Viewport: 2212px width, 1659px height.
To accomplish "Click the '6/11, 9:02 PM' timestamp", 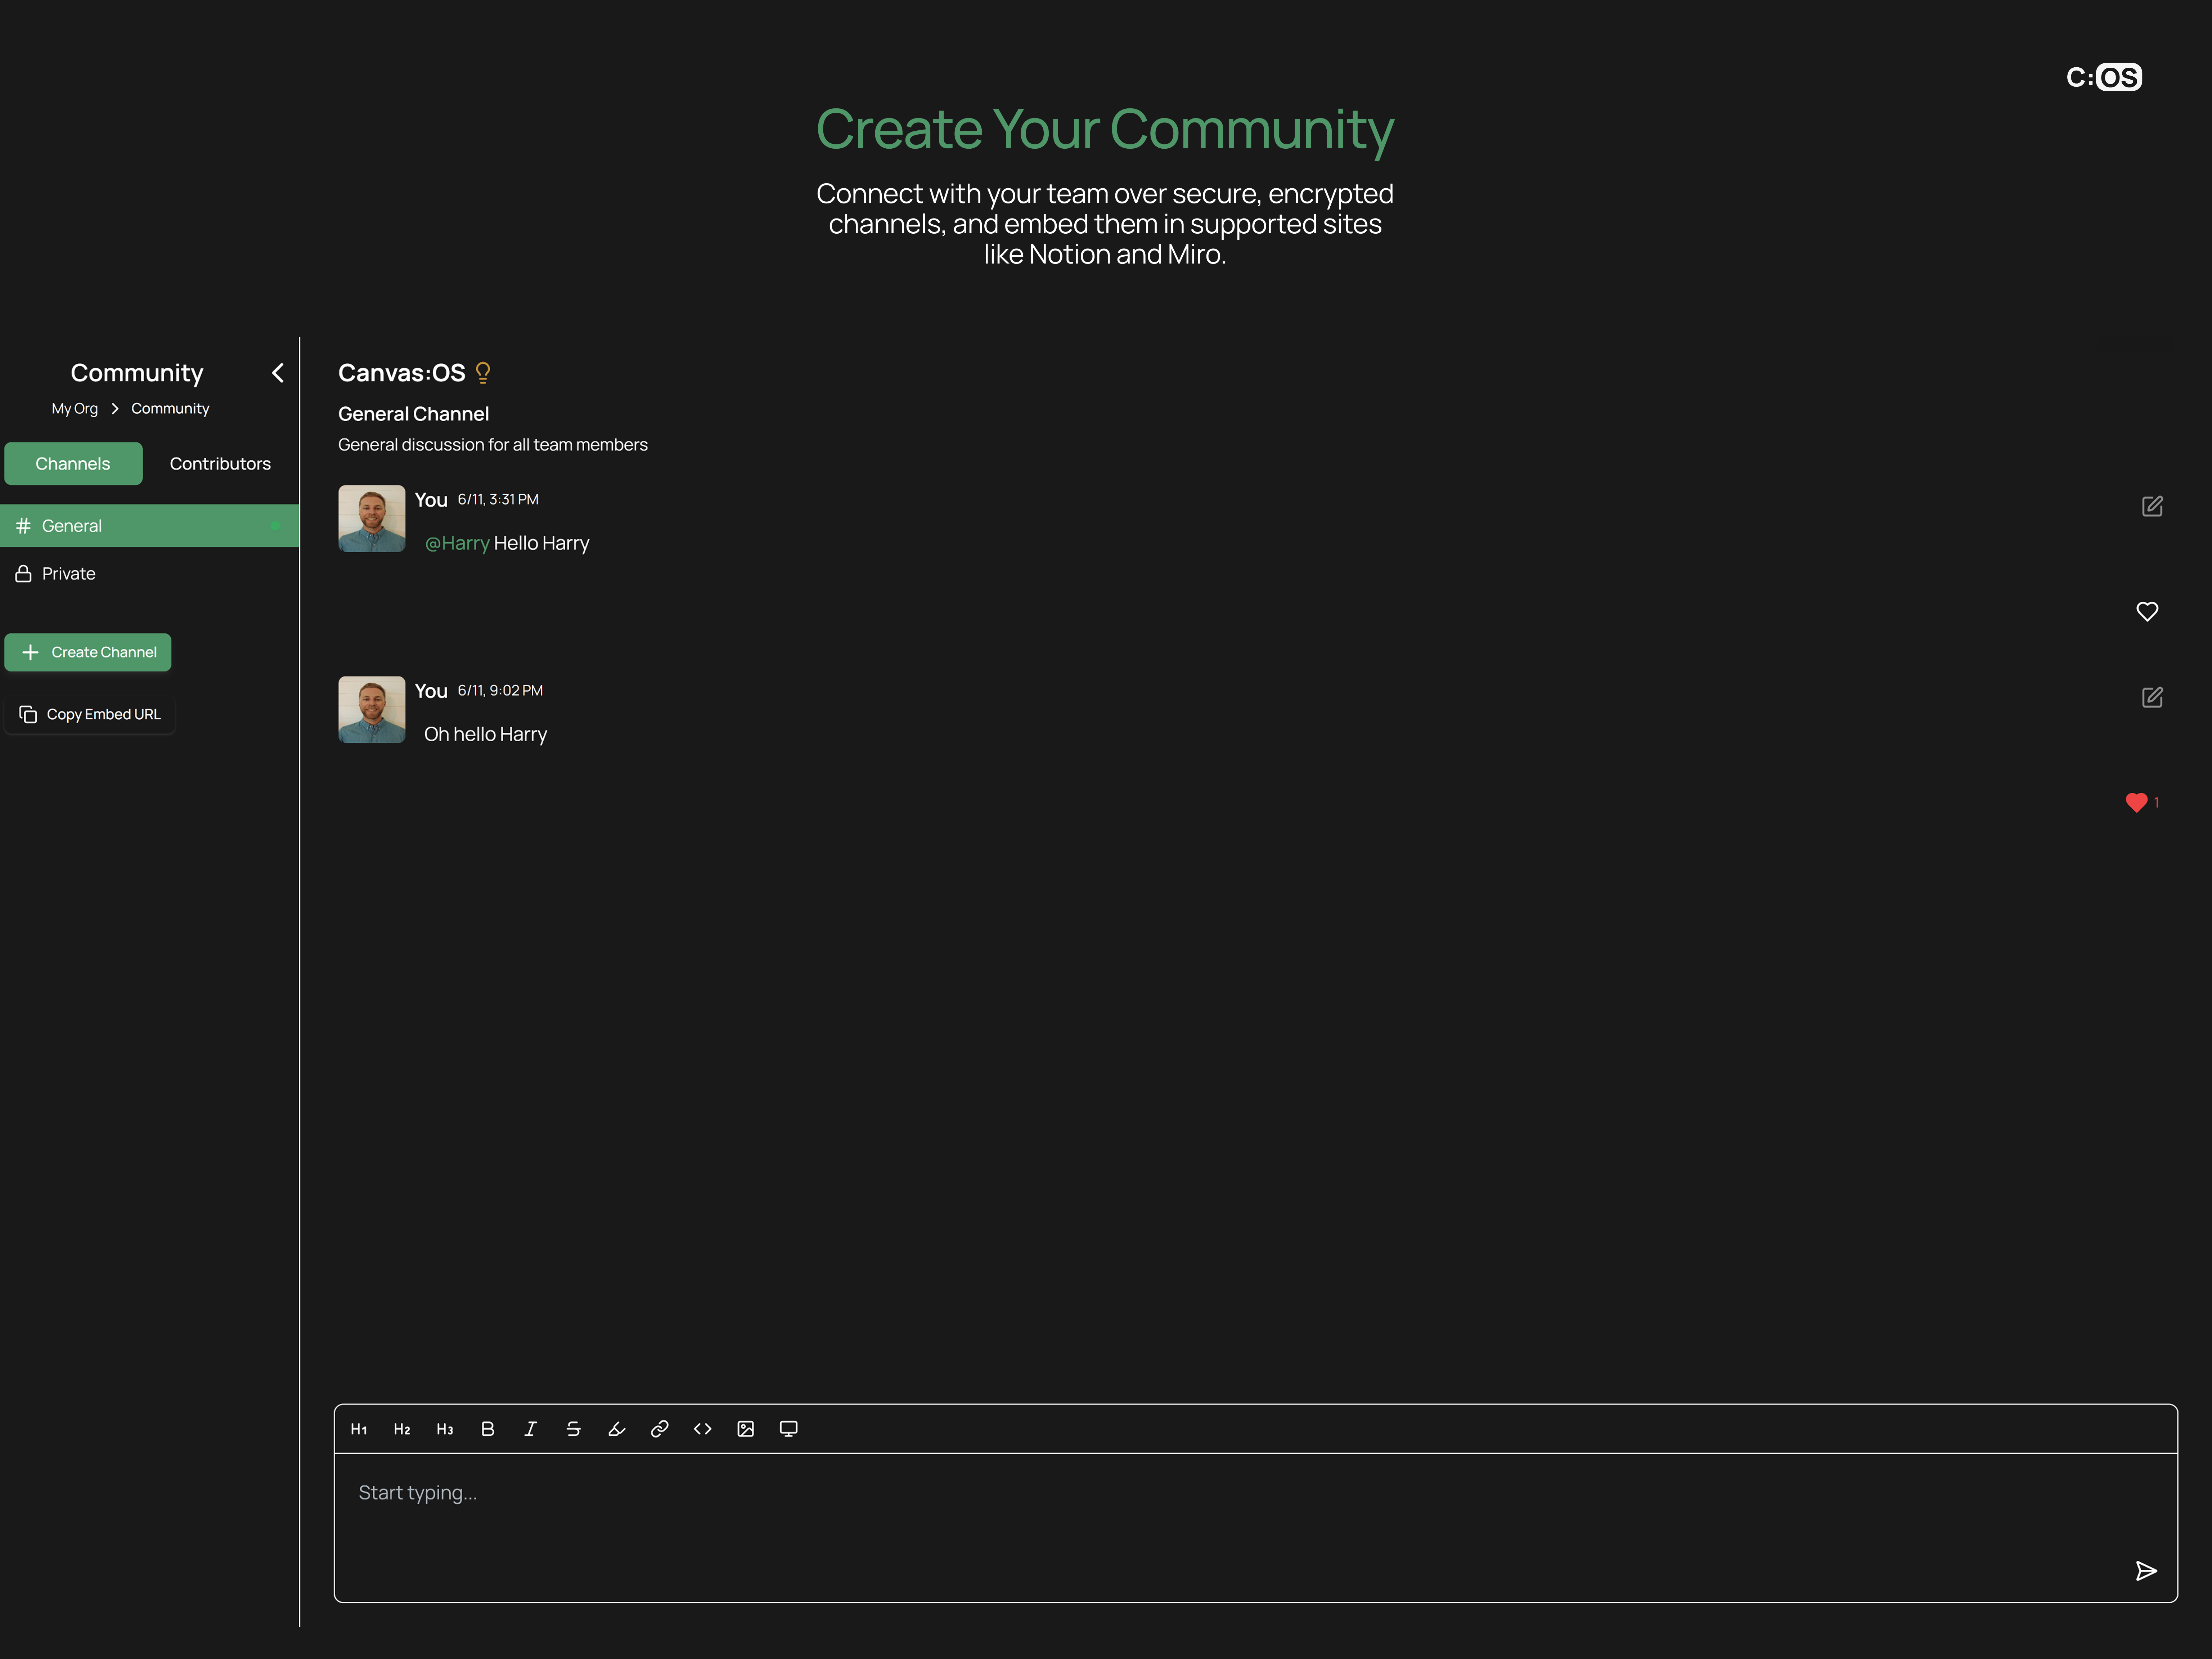I will [x=500, y=690].
